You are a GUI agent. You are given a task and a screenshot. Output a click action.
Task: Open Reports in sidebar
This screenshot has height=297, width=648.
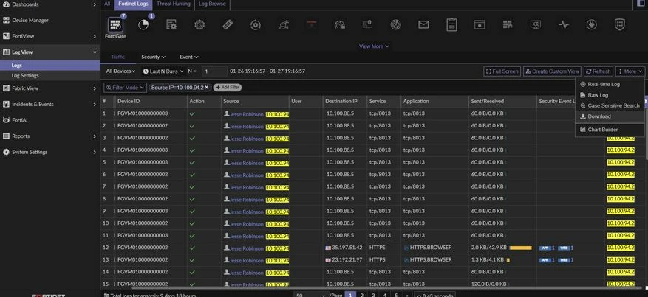point(50,136)
